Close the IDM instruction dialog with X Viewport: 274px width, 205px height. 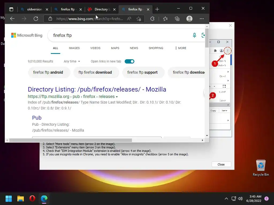230,26
